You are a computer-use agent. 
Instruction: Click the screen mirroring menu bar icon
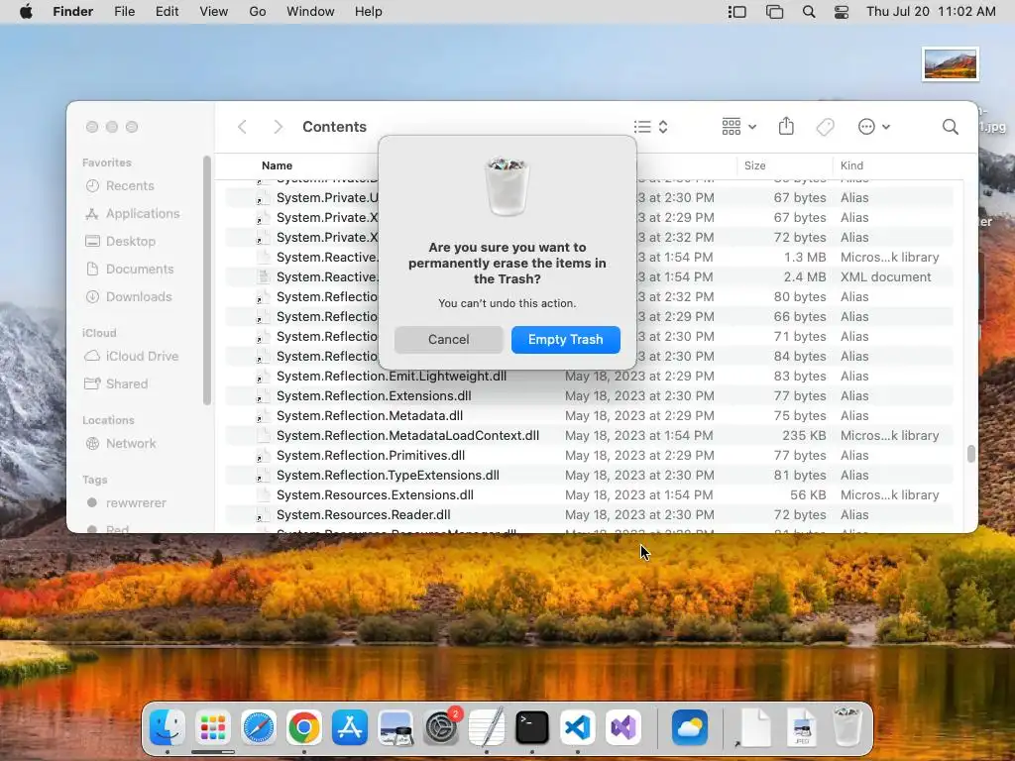coord(774,12)
